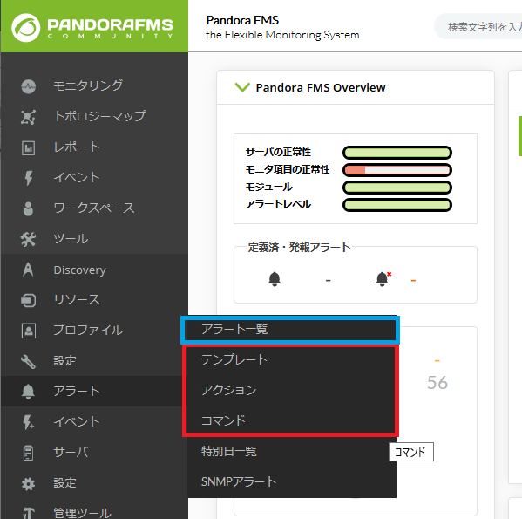The height and width of the screenshot is (519, 522).
Task: Open the ワークスペース sidebar menu
Action: [94, 208]
